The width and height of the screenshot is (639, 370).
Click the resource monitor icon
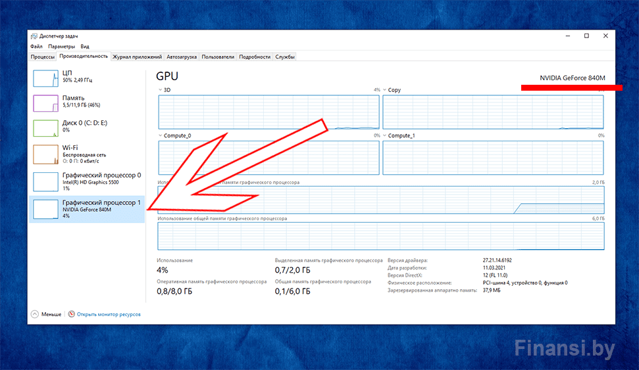(71, 314)
